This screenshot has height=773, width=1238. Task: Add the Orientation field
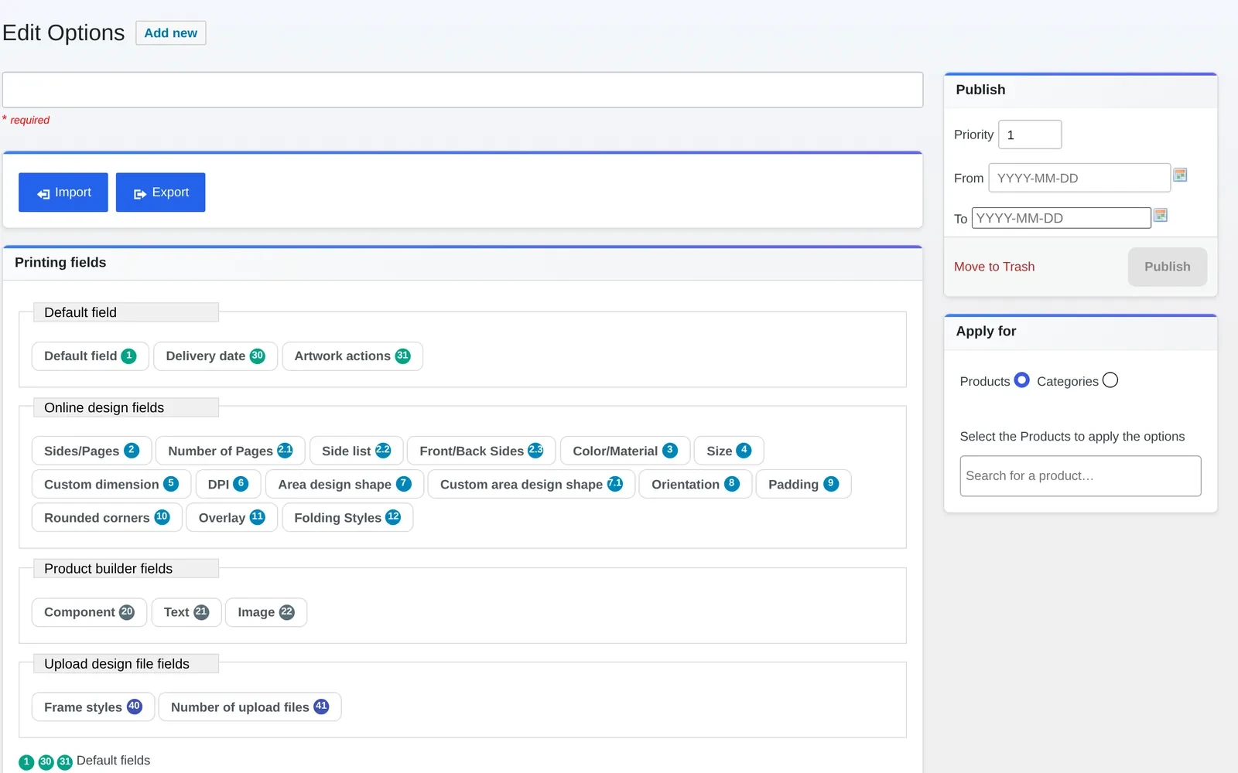click(x=696, y=485)
